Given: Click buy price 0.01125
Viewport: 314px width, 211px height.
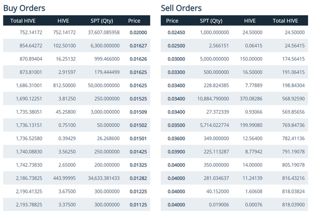Looking at the screenshot, I should pos(138,205).
